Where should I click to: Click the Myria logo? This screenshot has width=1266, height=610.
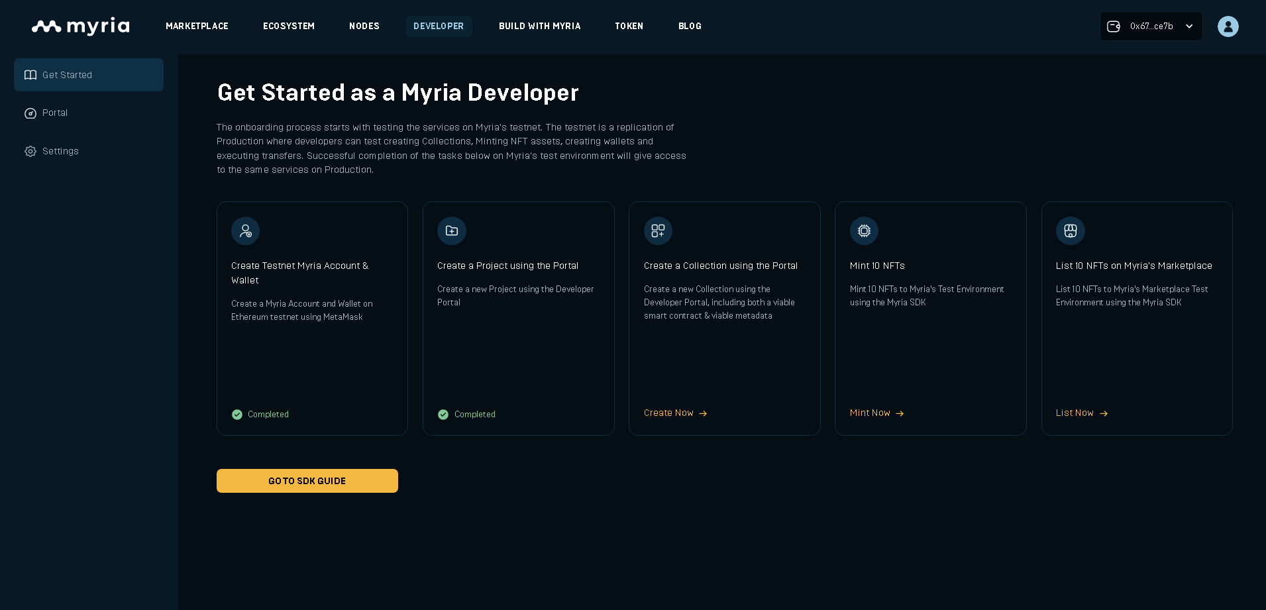pos(81,26)
